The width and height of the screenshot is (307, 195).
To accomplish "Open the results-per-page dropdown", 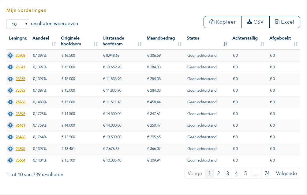I will tap(18, 24).
